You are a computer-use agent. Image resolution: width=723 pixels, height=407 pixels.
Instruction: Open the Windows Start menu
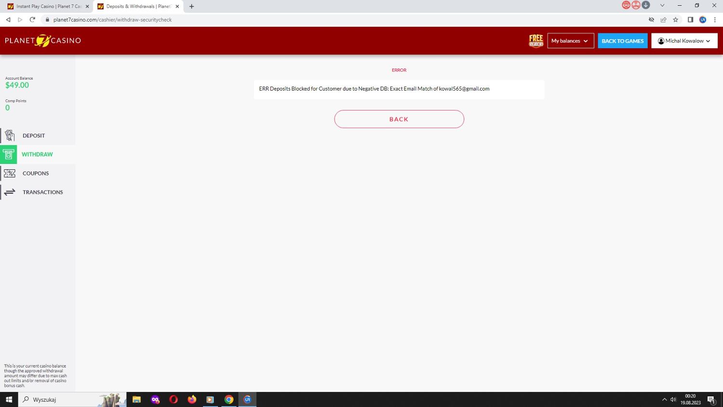9,399
